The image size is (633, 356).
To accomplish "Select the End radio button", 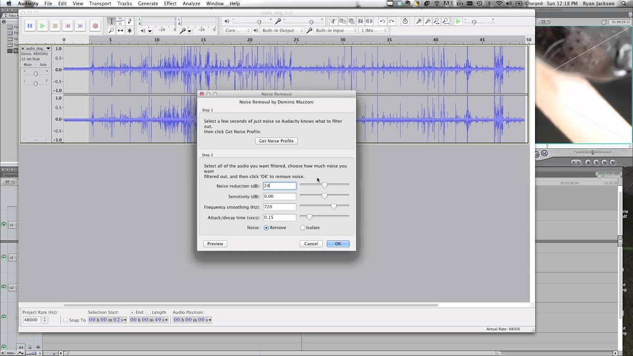I will pos(132,312).
